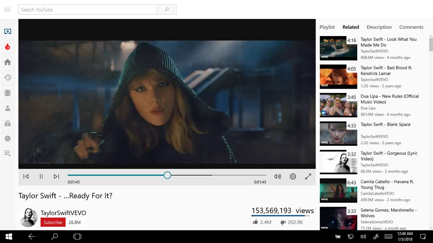The height and width of the screenshot is (243, 433).
Task: Switch to the Related tab
Action: point(351,27)
